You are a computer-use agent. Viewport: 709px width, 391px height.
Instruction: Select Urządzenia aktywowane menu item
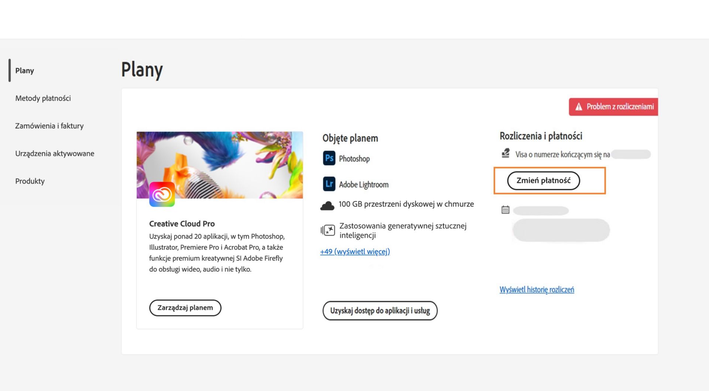55,153
